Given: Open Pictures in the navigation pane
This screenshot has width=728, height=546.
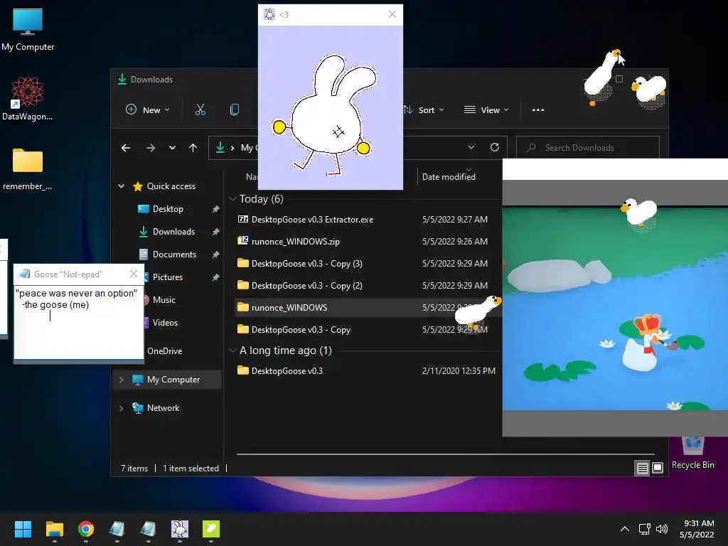Looking at the screenshot, I should tap(168, 277).
